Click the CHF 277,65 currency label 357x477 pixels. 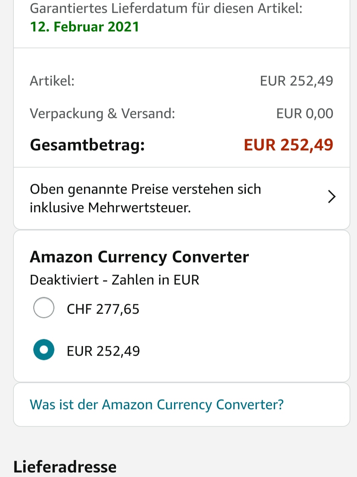click(103, 309)
